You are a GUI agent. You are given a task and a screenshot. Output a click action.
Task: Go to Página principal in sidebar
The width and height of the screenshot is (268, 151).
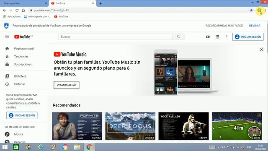pos(24,49)
